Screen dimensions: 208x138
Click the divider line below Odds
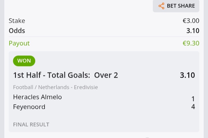(104, 37)
